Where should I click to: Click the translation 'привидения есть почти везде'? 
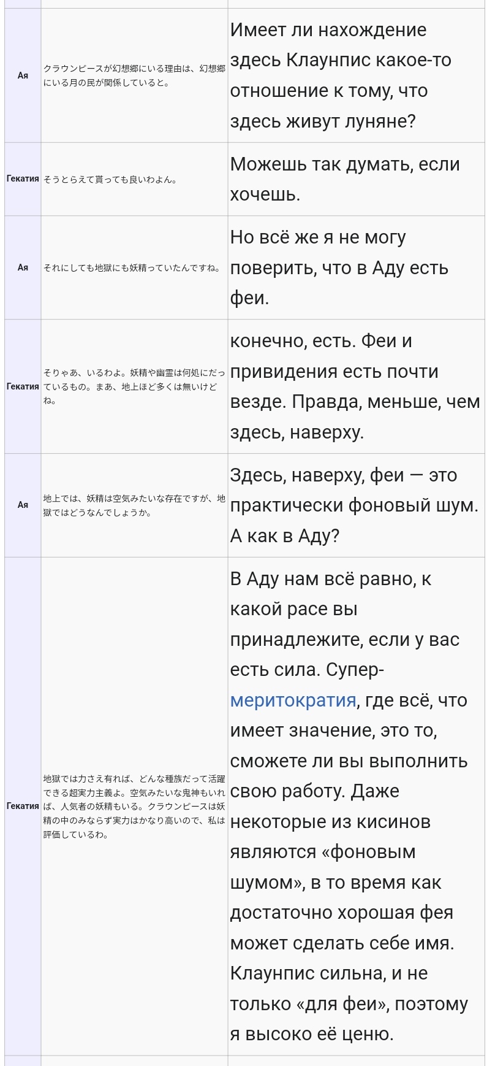[x=334, y=386]
